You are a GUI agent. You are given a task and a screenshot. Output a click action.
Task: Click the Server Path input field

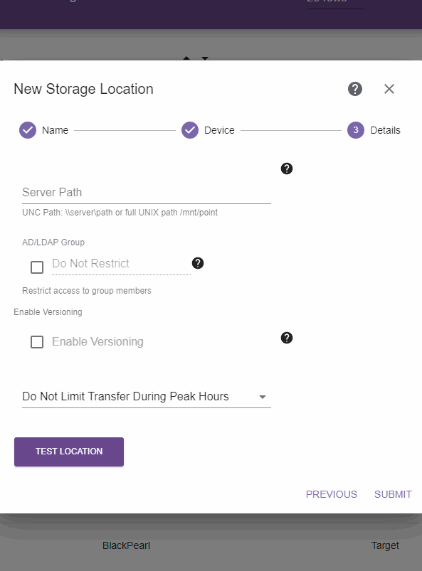click(x=147, y=192)
